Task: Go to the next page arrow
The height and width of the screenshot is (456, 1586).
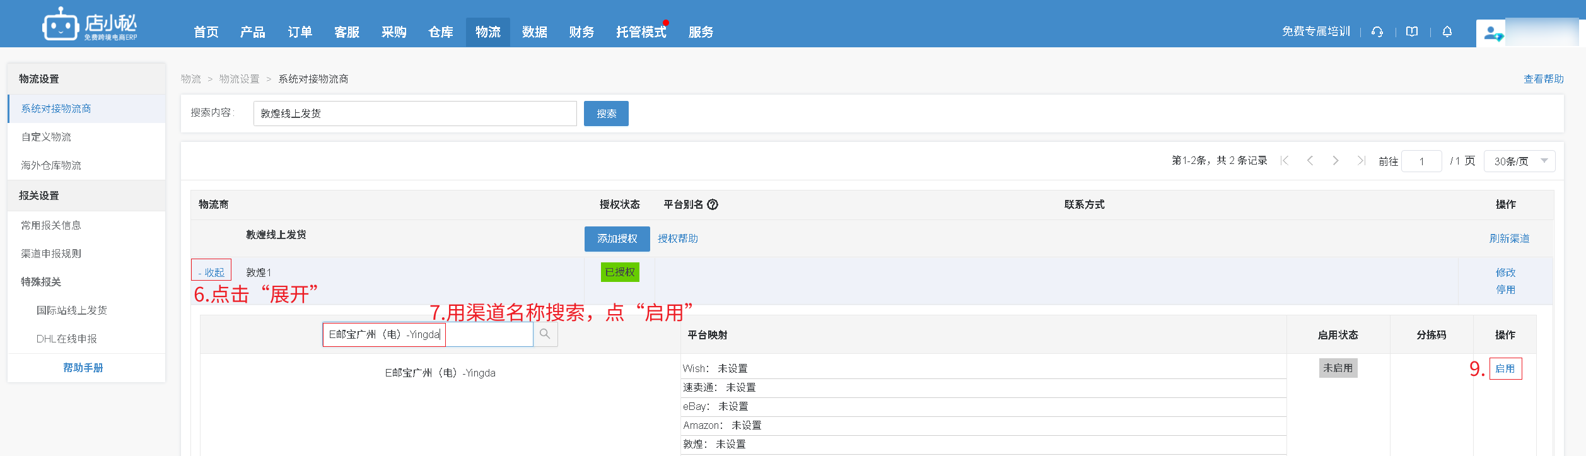Action: pyautogui.click(x=1335, y=161)
